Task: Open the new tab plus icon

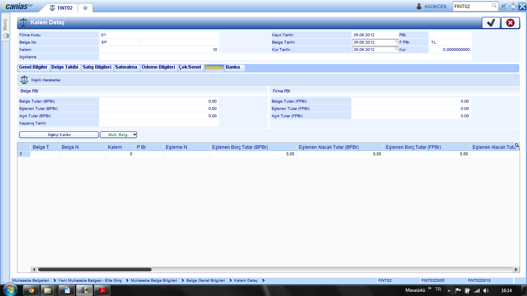Action: [x=85, y=8]
